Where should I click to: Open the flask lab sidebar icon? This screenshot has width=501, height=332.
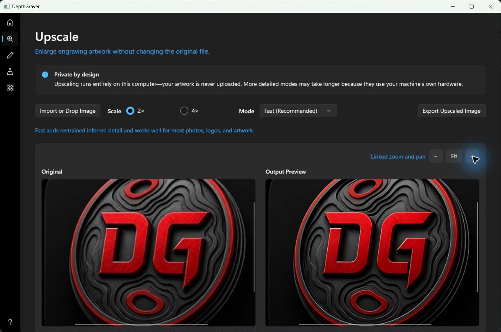(10, 72)
